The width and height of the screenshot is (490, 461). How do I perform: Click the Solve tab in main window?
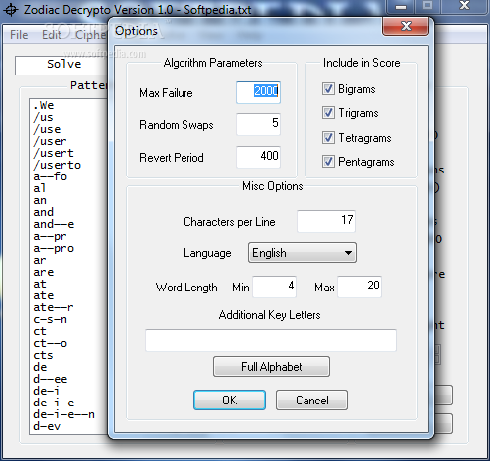point(63,64)
